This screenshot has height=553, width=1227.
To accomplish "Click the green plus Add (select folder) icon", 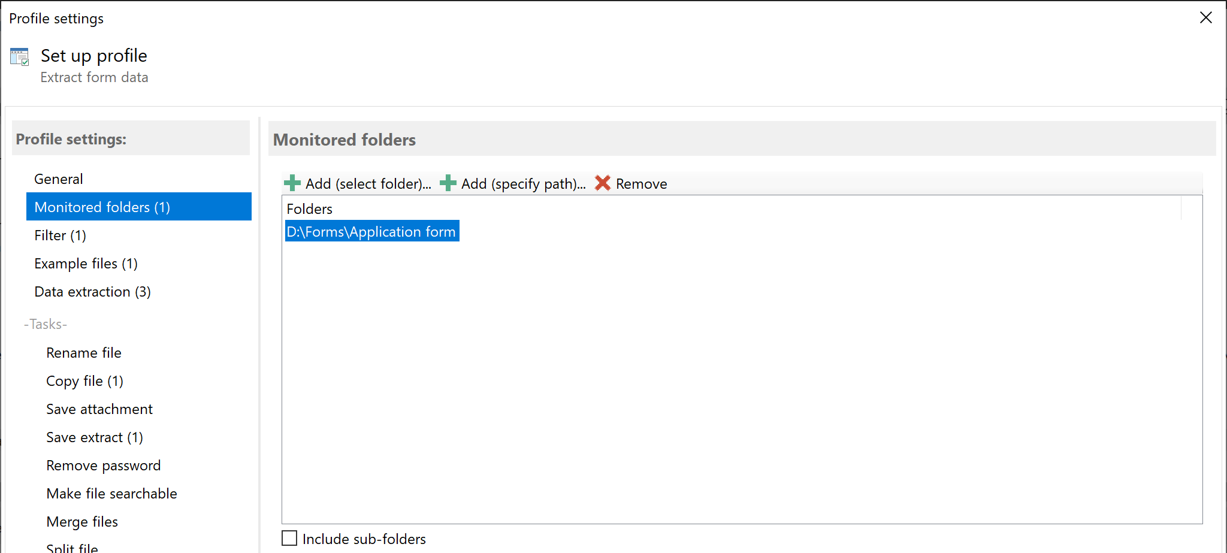I will point(292,183).
